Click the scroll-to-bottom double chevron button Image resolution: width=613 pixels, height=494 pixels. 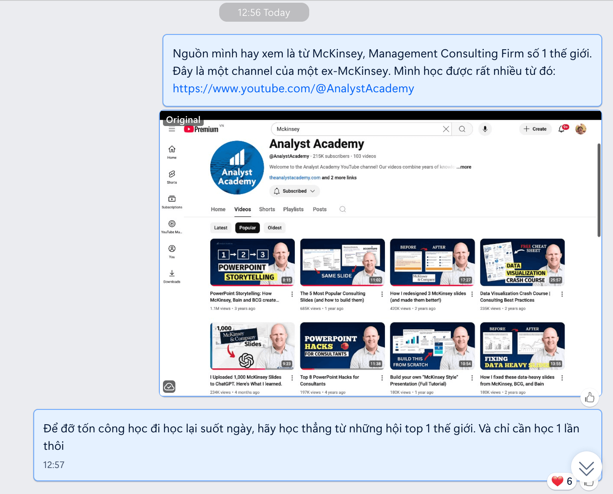point(586,468)
